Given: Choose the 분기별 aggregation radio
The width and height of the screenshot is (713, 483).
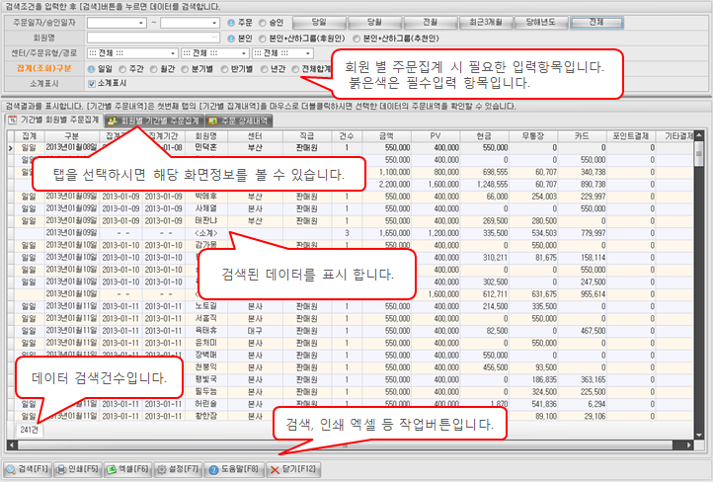Looking at the screenshot, I should pos(185,69).
